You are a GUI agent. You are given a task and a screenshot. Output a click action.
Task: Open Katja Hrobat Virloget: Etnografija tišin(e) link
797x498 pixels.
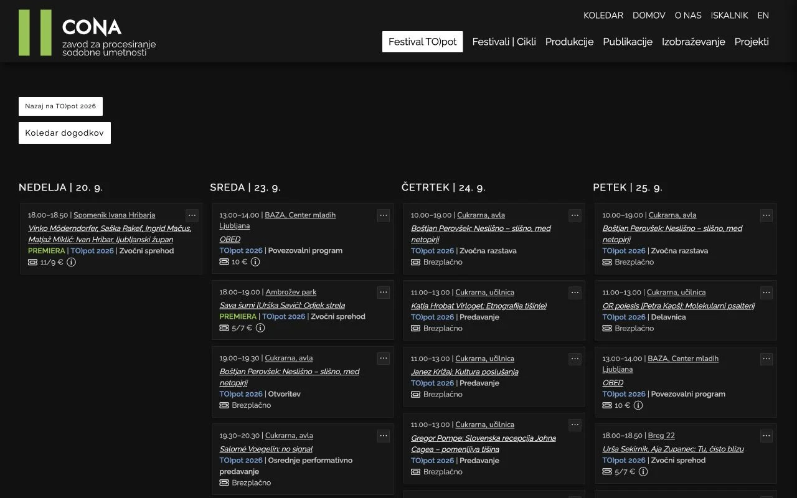click(x=479, y=306)
